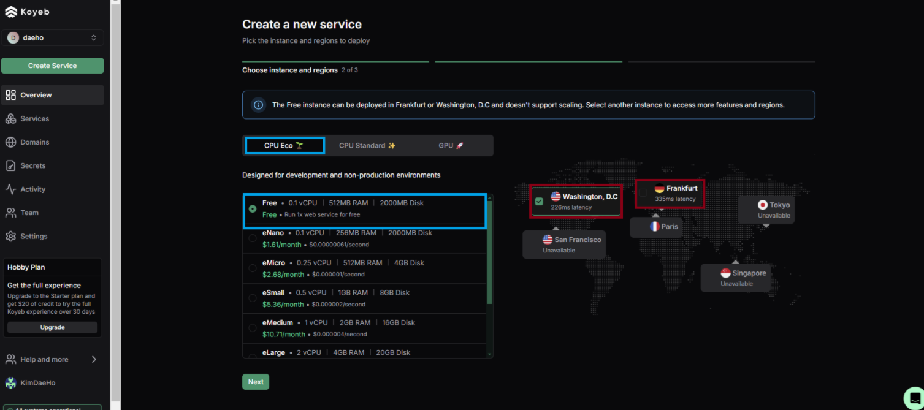The image size is (924, 410).
Task: Click the Singapore region card
Action: pos(735,278)
